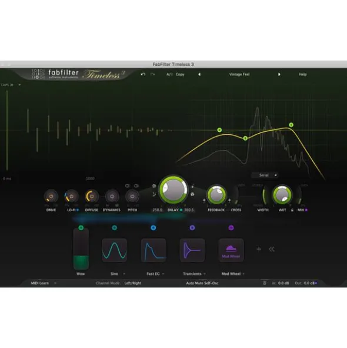Open the Serial filter routing dropdown

pyautogui.click(x=265, y=175)
